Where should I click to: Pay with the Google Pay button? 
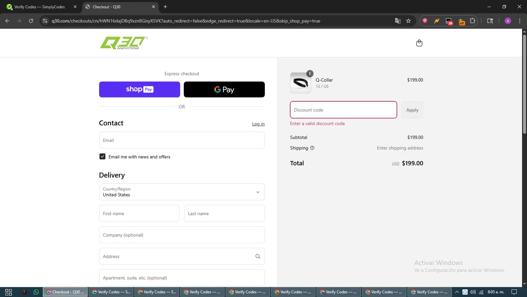(x=224, y=89)
